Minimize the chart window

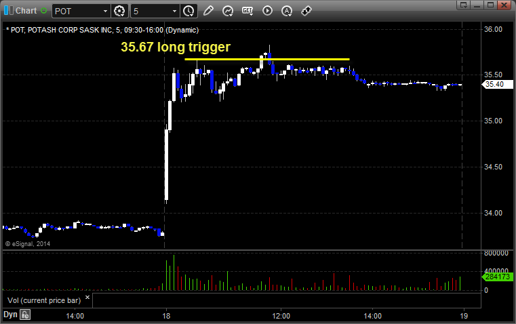tap(477, 5)
